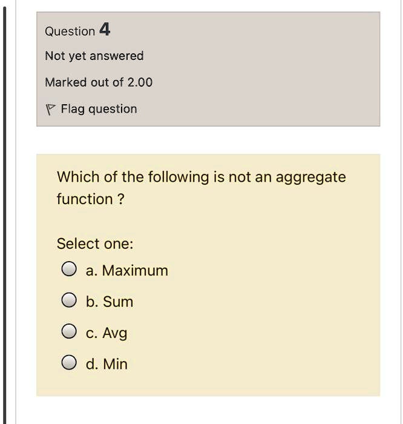Click the 'Which of the following' question text
This screenshot has width=403, height=424.
click(x=133, y=177)
